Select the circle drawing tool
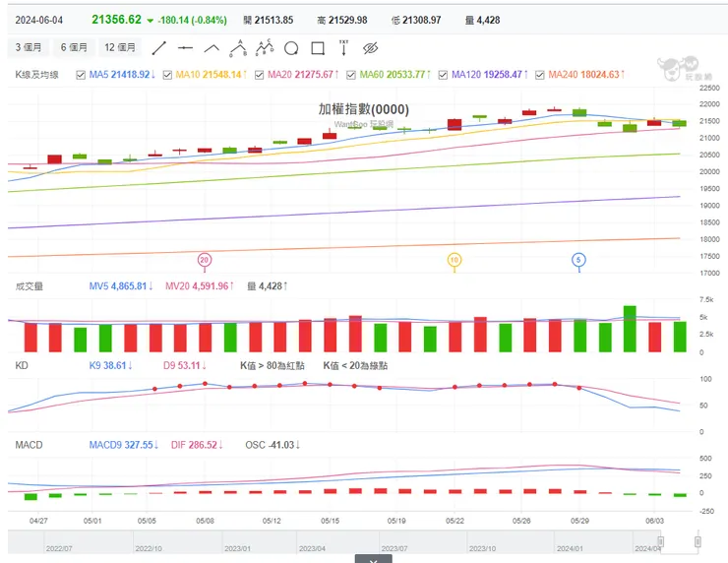This screenshot has width=728, height=563. click(x=291, y=48)
